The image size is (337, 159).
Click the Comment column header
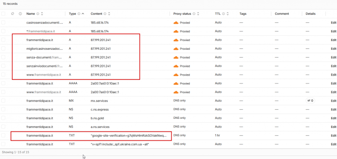(282, 14)
